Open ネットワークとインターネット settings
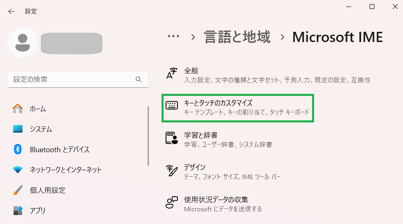Image resolution: width=403 pixels, height=224 pixels. click(x=66, y=170)
